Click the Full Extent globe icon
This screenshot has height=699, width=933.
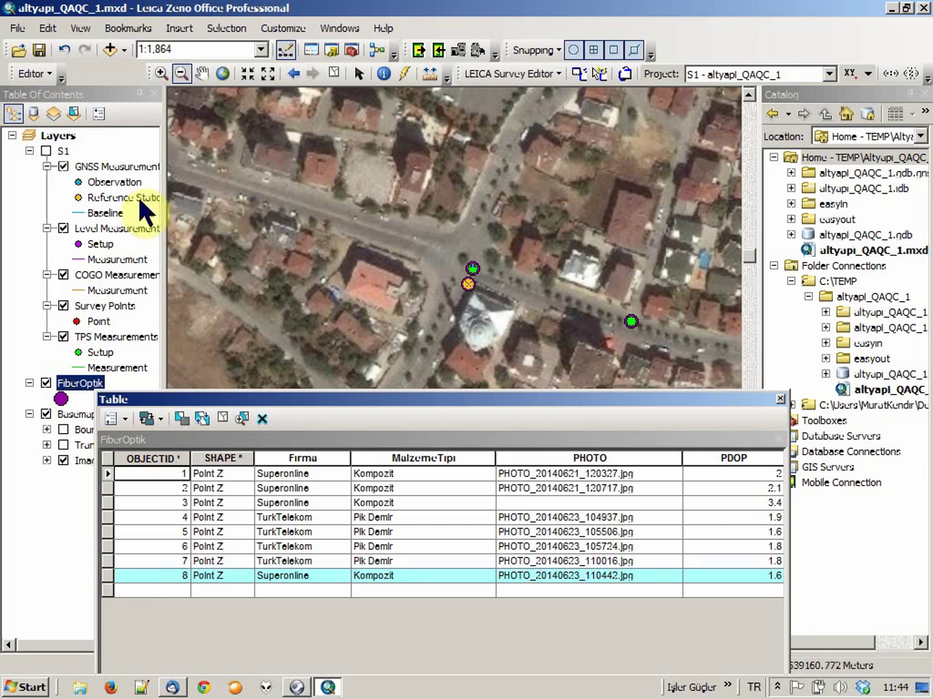point(223,74)
